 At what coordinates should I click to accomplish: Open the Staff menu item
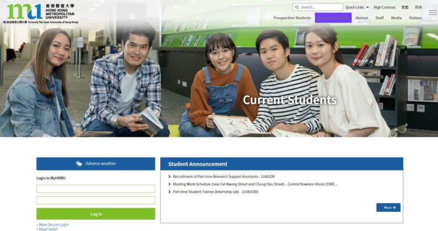tap(379, 18)
